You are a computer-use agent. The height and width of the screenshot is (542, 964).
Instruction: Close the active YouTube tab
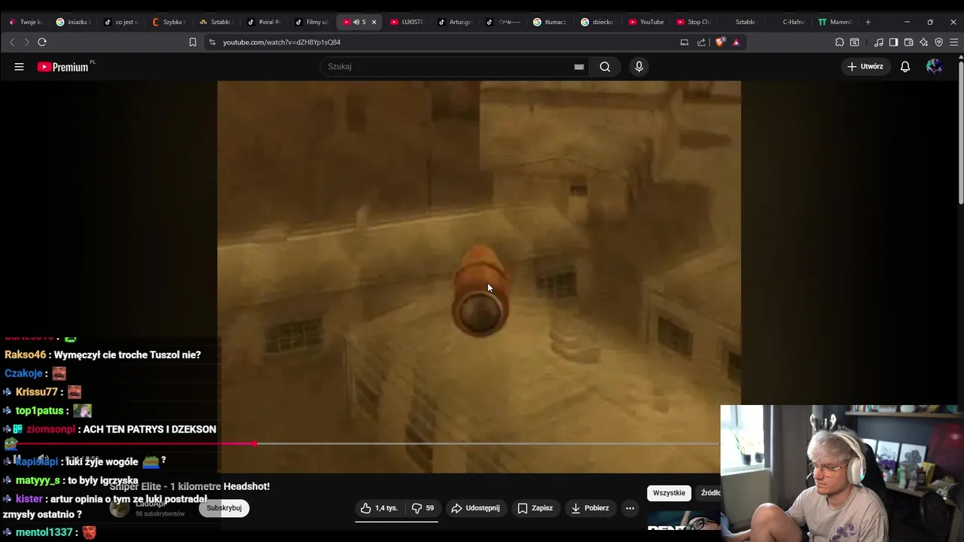374,22
